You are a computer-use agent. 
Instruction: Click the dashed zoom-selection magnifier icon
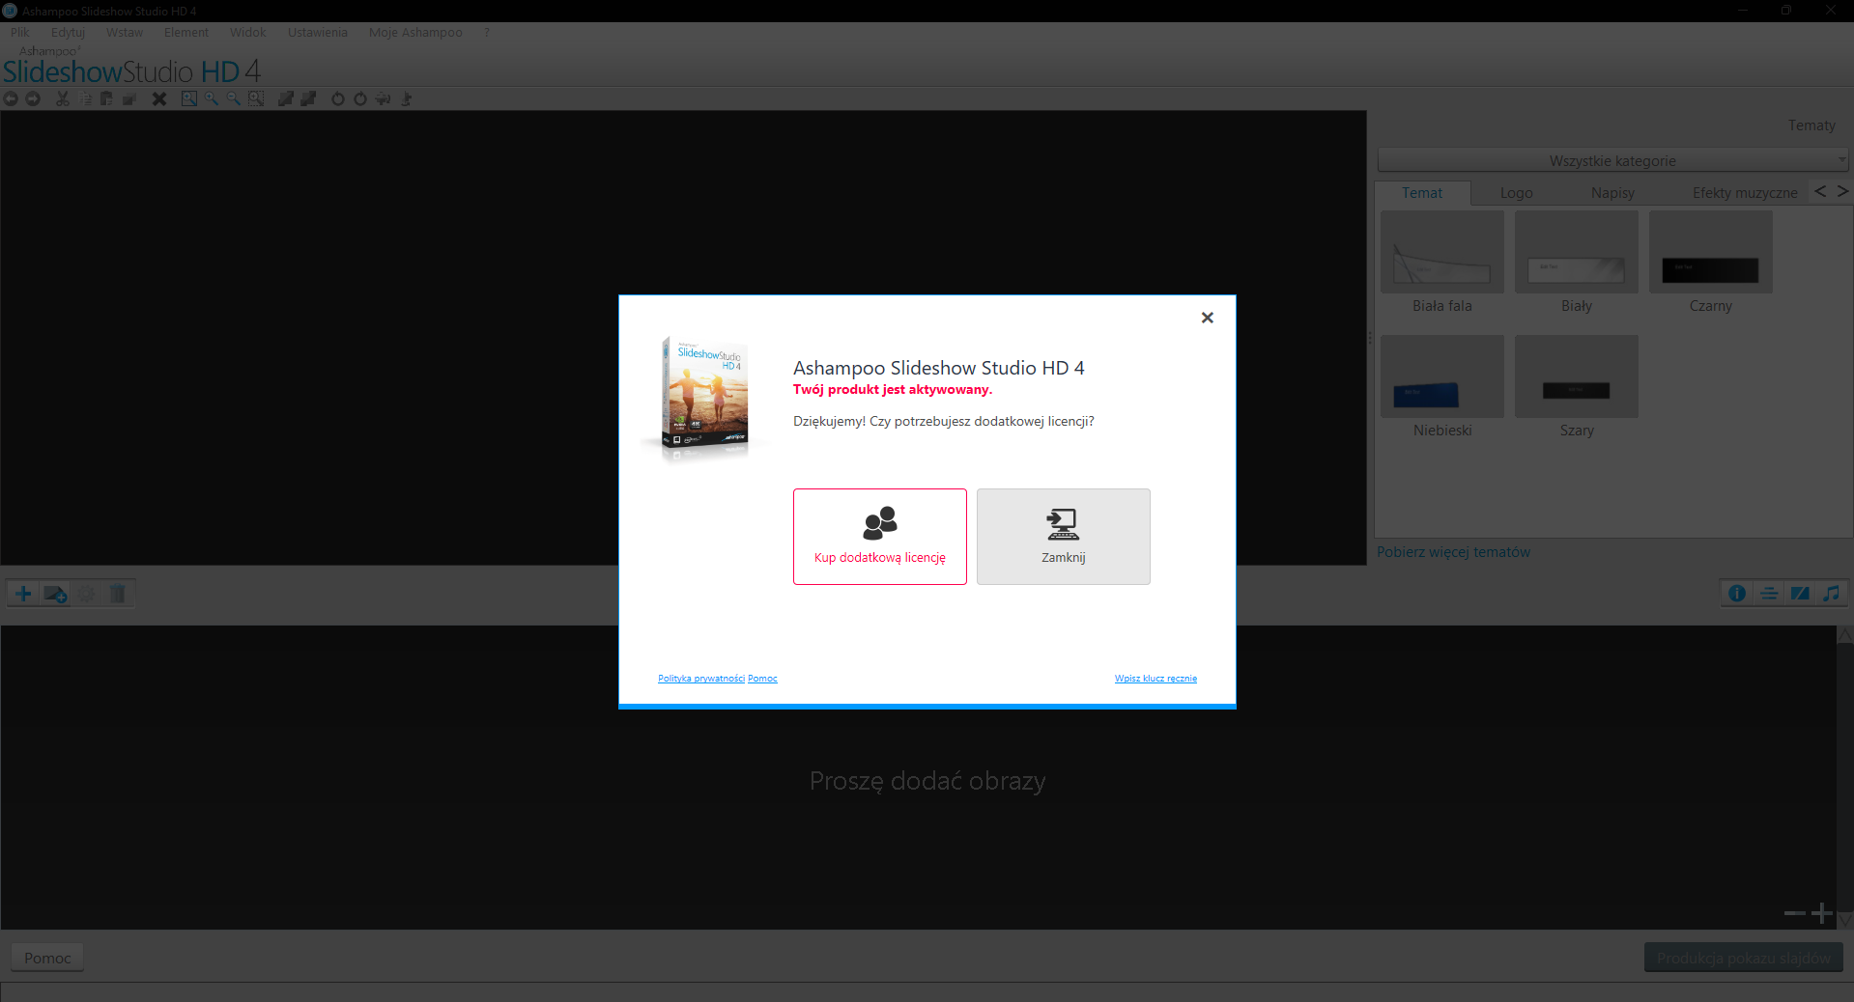pyautogui.click(x=256, y=98)
